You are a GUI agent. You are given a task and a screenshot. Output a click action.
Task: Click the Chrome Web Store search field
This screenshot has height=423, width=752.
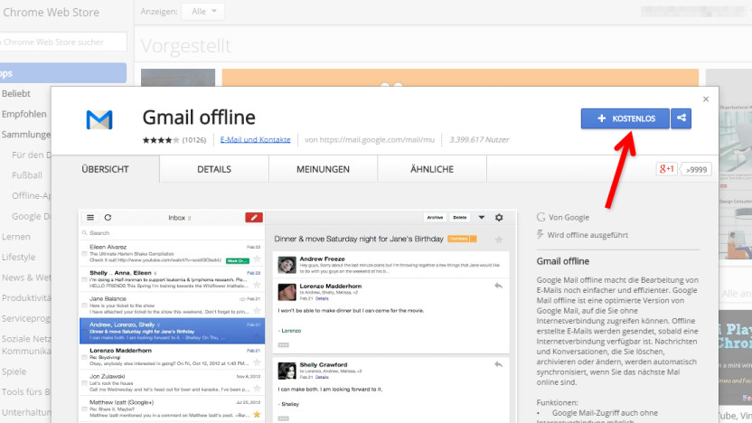click(x=63, y=42)
